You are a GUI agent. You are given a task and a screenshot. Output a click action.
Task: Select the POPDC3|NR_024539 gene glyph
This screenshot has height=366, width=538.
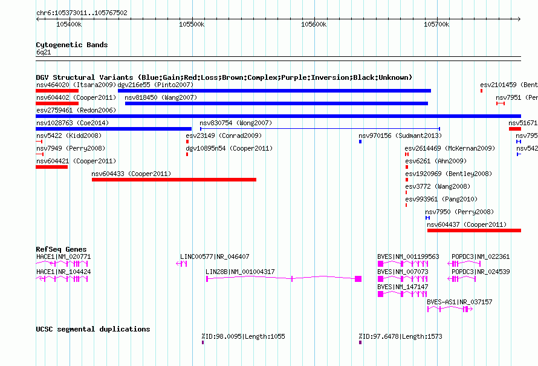(462, 279)
